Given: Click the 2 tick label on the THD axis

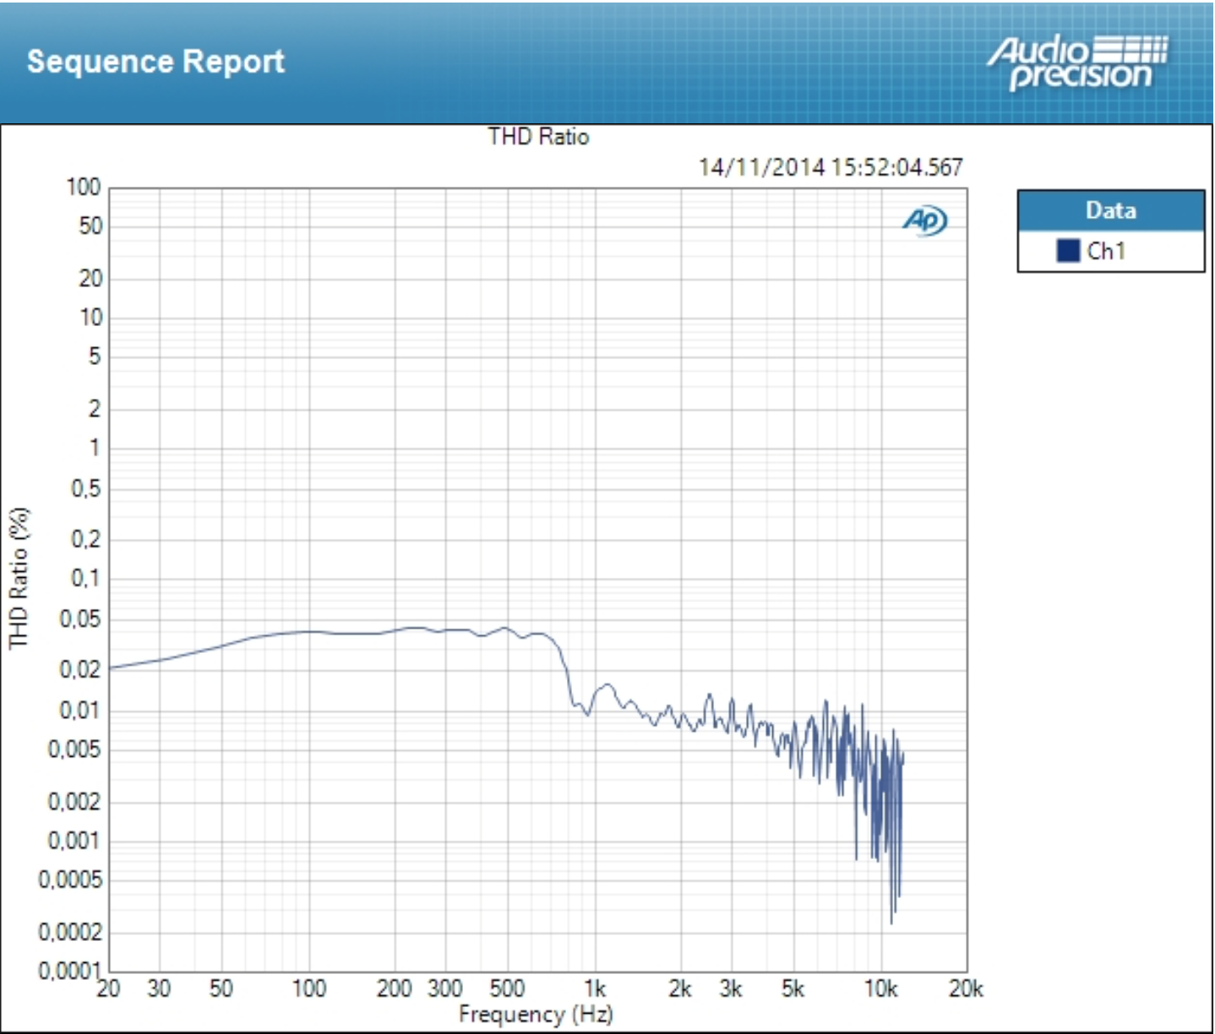Looking at the screenshot, I should 95,410.
